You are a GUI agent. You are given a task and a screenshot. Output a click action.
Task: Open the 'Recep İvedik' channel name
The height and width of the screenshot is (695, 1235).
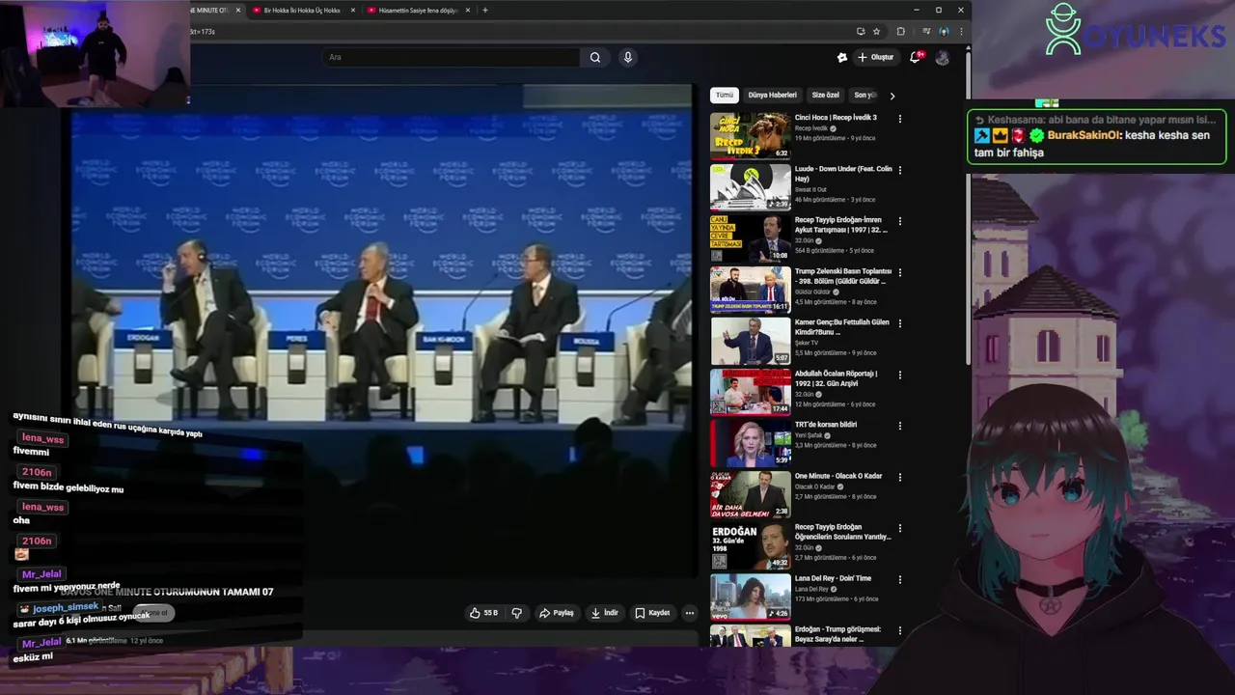pos(811,128)
